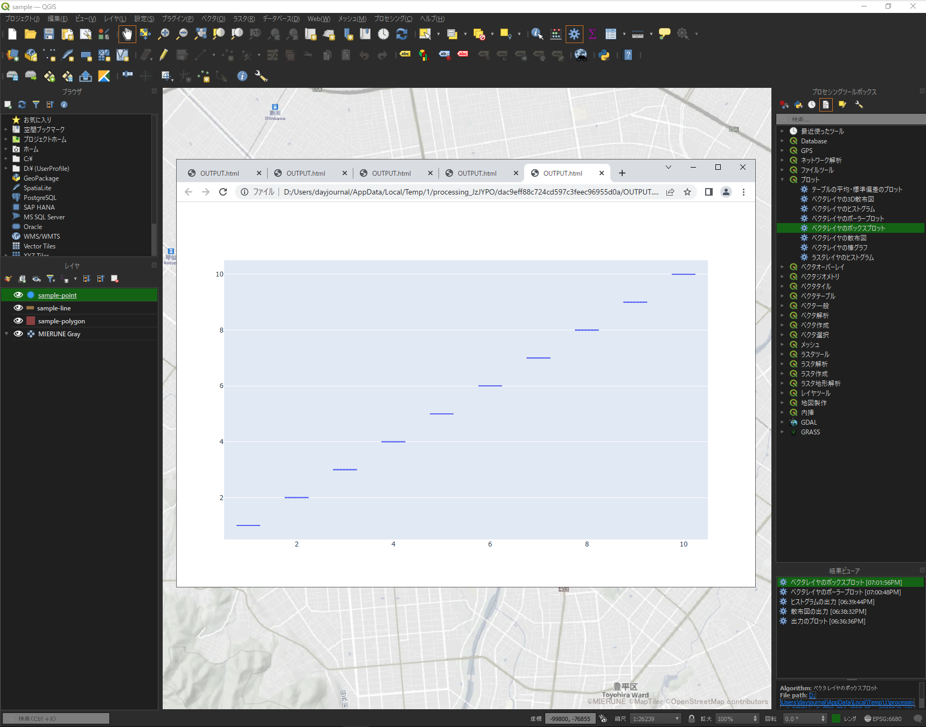Viewport: 926px width, 727px height.
Task: Click the Zoom Out magnifier tool
Action: click(182, 34)
